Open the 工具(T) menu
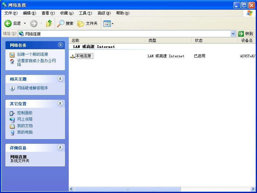The width and height of the screenshot is (257, 193). coord(85,13)
